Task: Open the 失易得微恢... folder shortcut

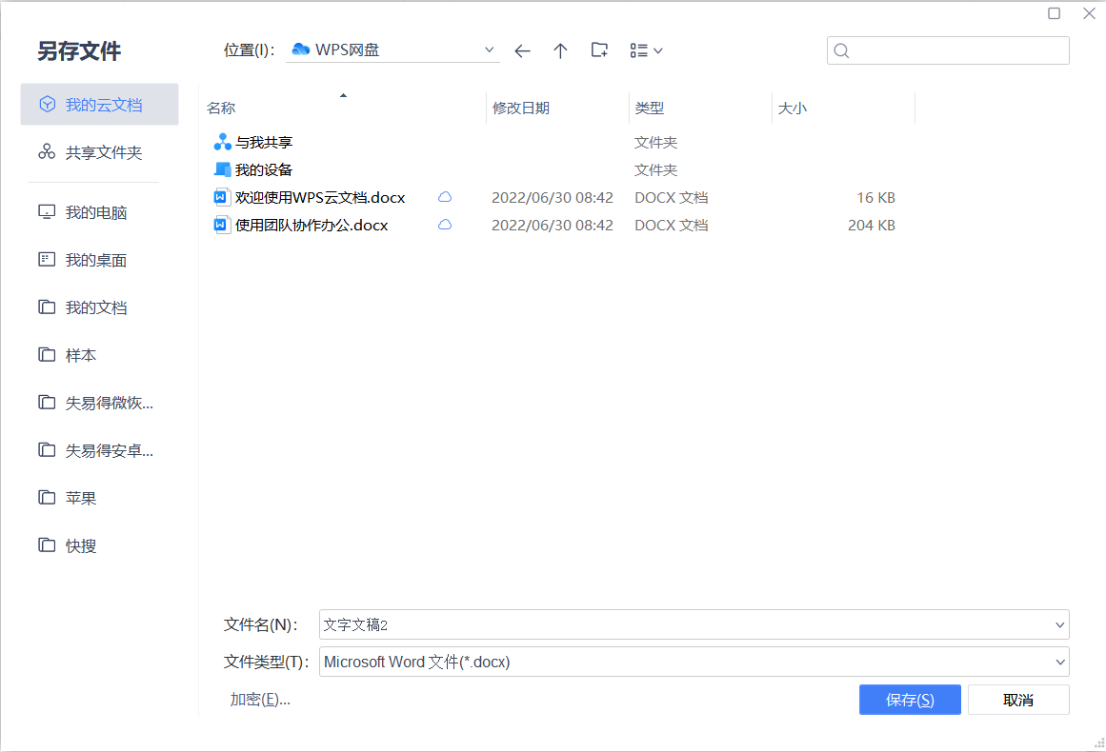Action: click(99, 403)
